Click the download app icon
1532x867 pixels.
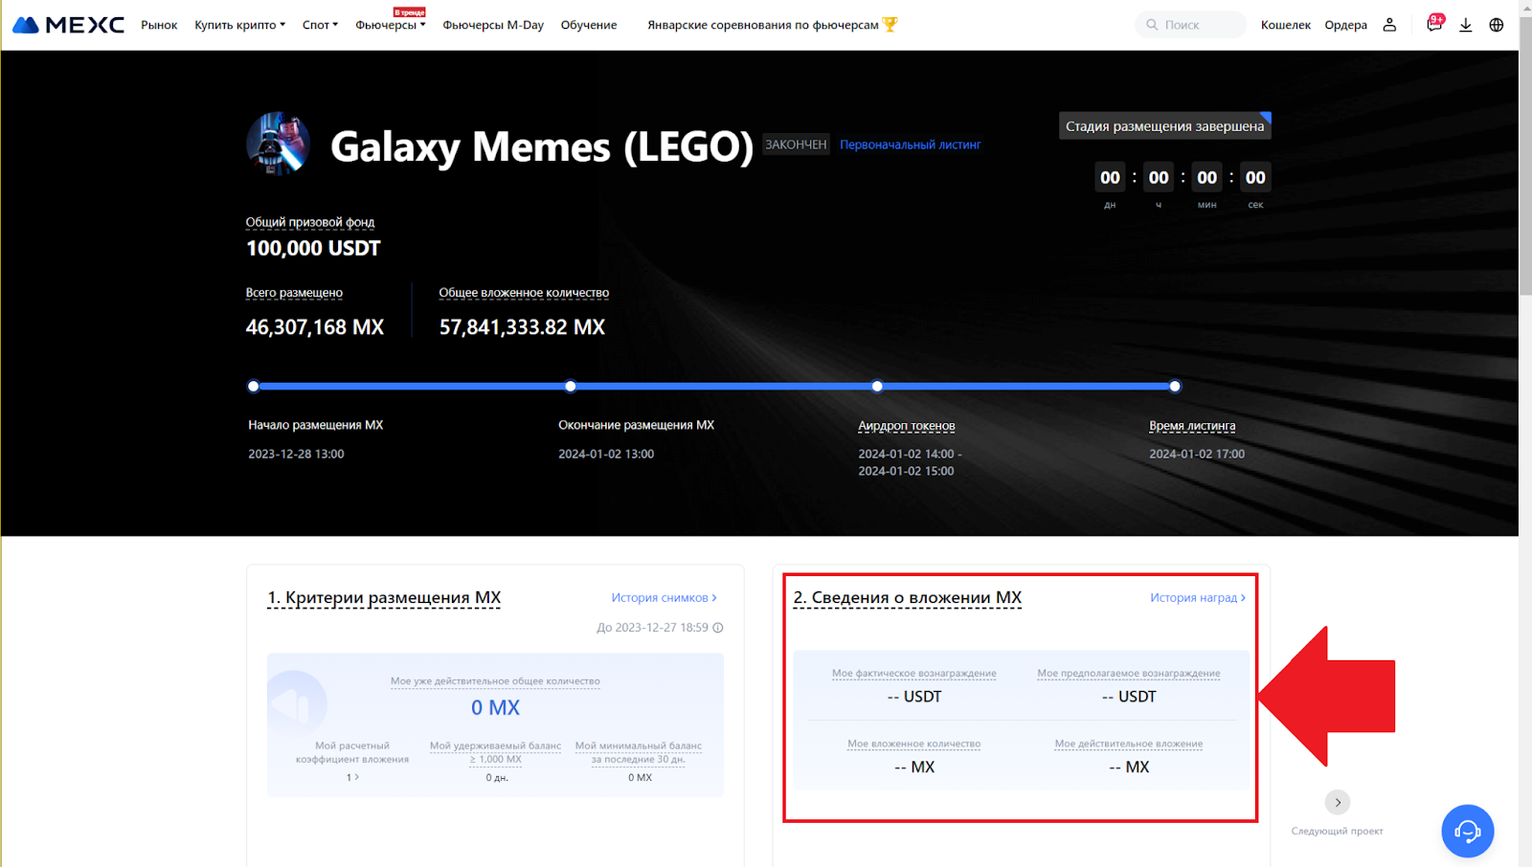point(1465,25)
